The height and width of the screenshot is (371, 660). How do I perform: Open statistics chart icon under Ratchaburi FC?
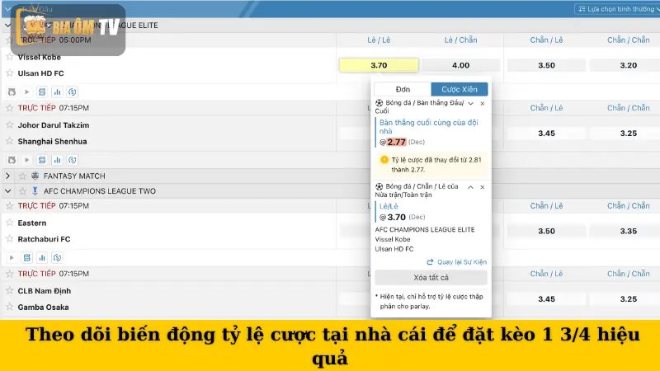coord(42,257)
